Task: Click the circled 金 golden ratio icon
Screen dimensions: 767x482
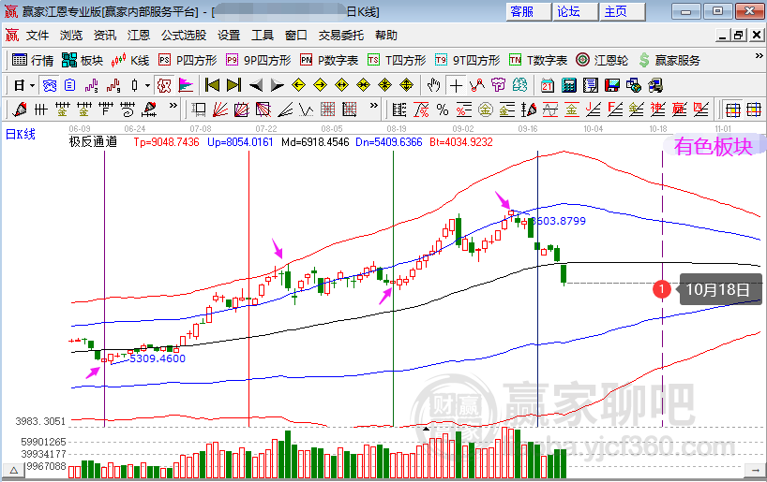Action: click(x=486, y=110)
